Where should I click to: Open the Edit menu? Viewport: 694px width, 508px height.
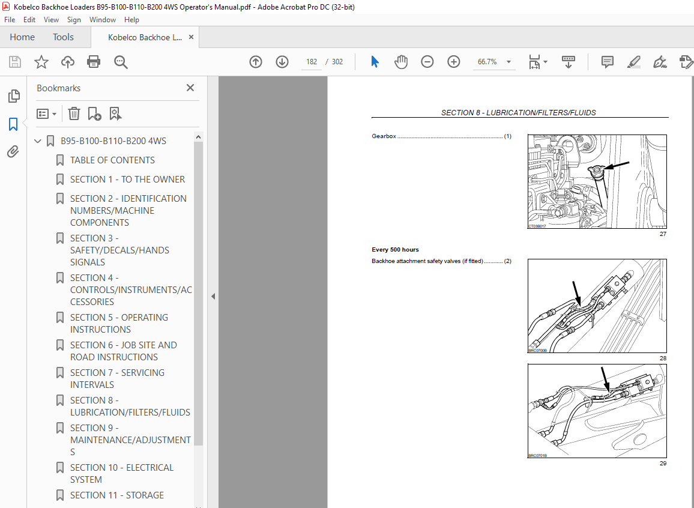click(29, 19)
